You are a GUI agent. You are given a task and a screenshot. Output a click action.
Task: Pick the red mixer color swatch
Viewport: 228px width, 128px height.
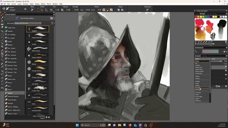pyautogui.click(x=196, y=17)
